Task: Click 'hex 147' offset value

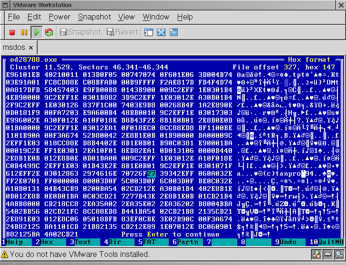Action: (x=320, y=67)
